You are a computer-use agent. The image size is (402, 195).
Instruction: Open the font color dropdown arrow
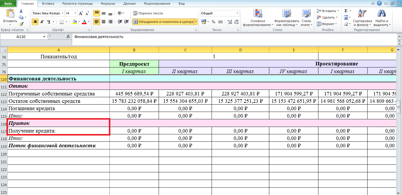point(89,22)
